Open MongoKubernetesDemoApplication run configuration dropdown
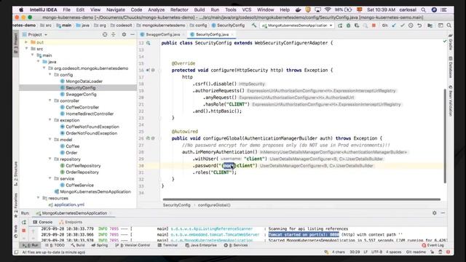Screen dimensions: 466x262 [x=298, y=25]
